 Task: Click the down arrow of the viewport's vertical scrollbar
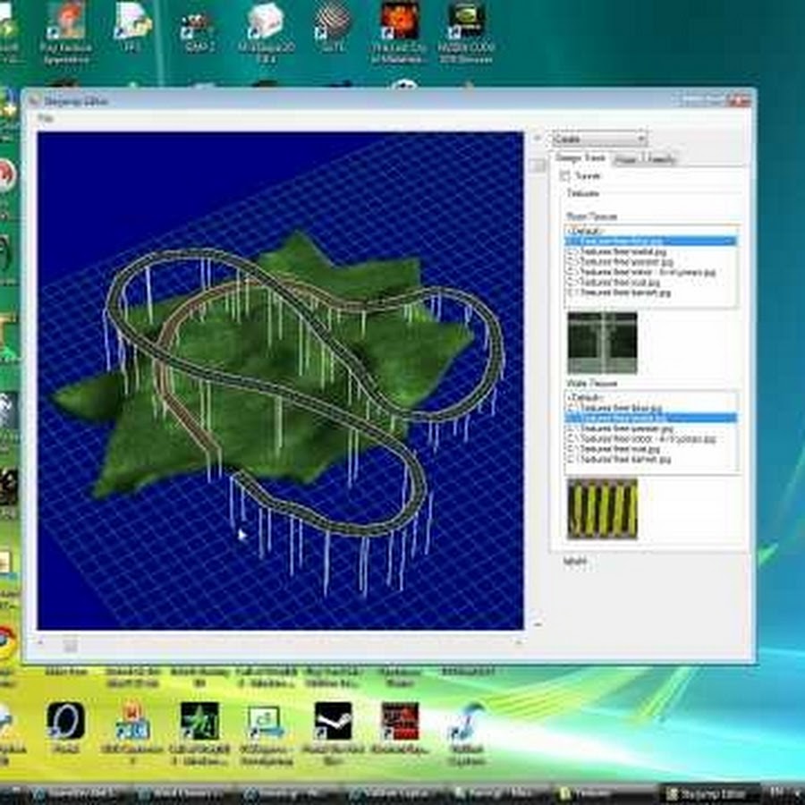(536, 623)
